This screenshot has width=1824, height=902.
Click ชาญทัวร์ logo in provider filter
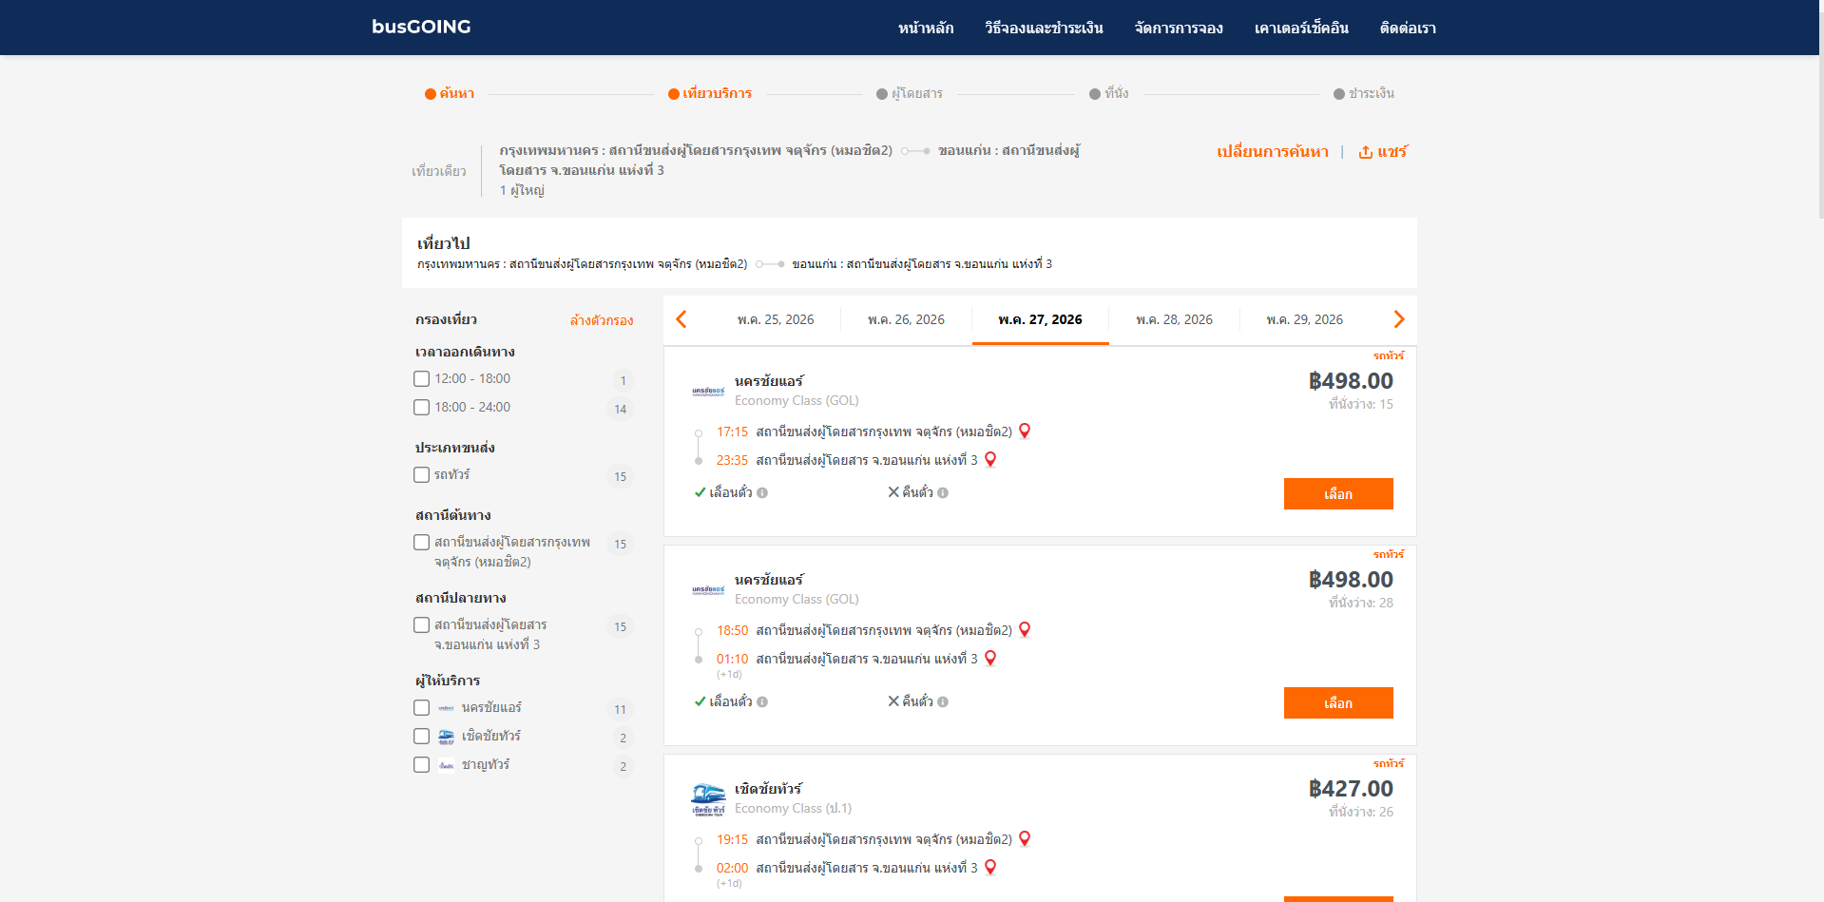[x=446, y=765]
